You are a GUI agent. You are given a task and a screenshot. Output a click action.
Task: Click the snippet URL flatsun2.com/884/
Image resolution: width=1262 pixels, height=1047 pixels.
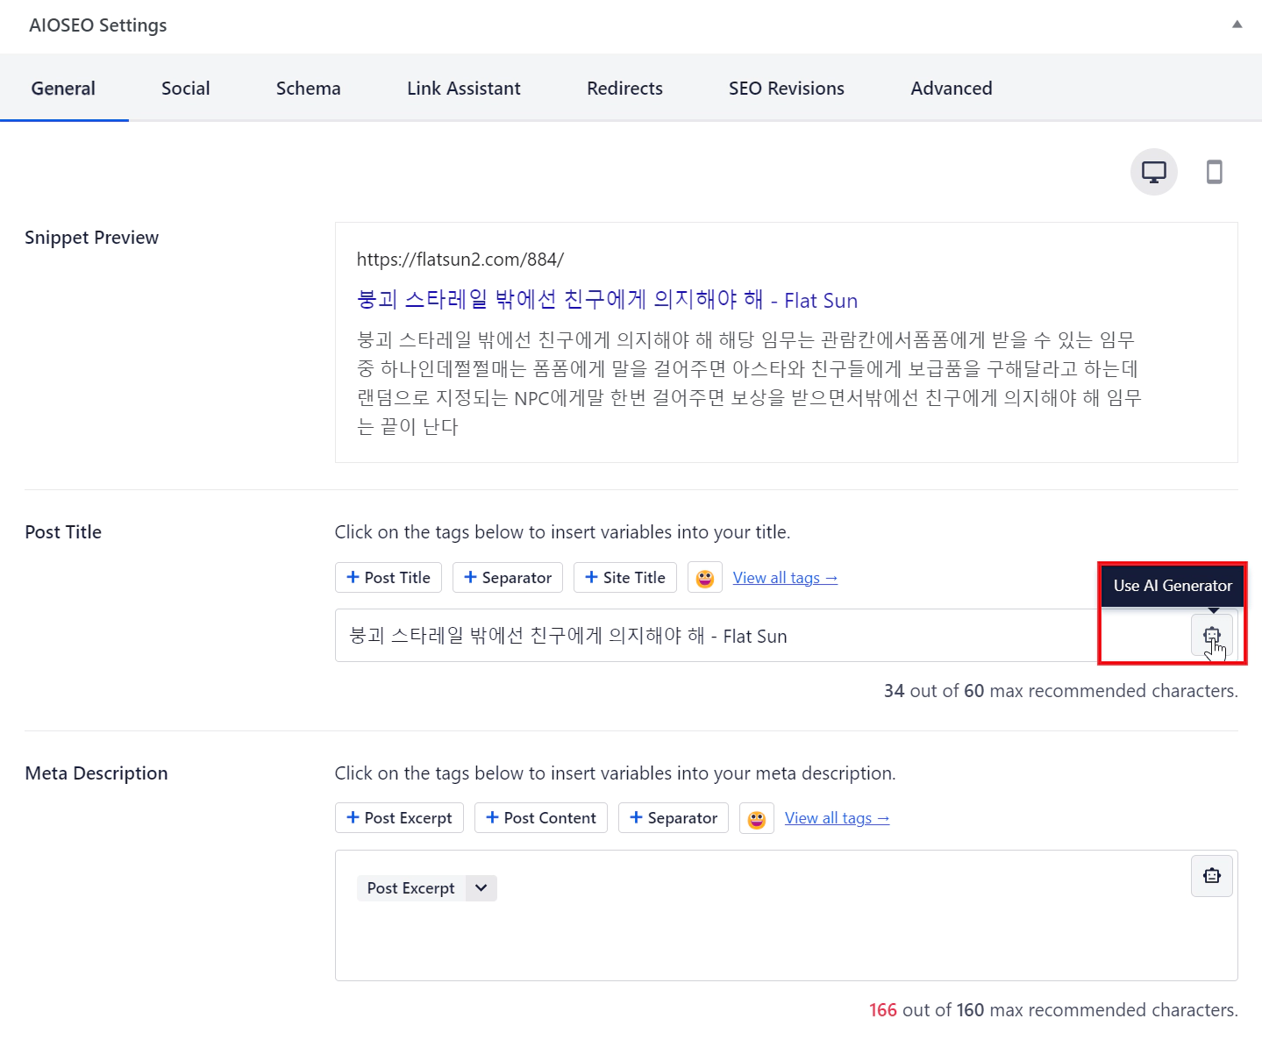(460, 260)
